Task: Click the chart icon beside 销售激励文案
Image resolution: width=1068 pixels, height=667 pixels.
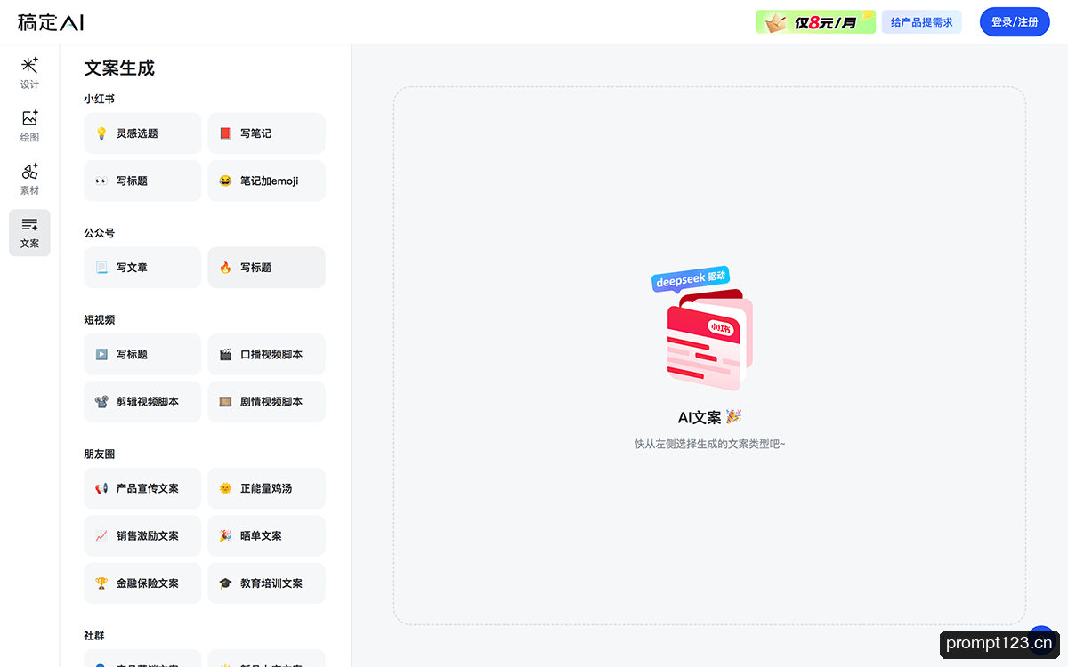Action: tap(101, 536)
